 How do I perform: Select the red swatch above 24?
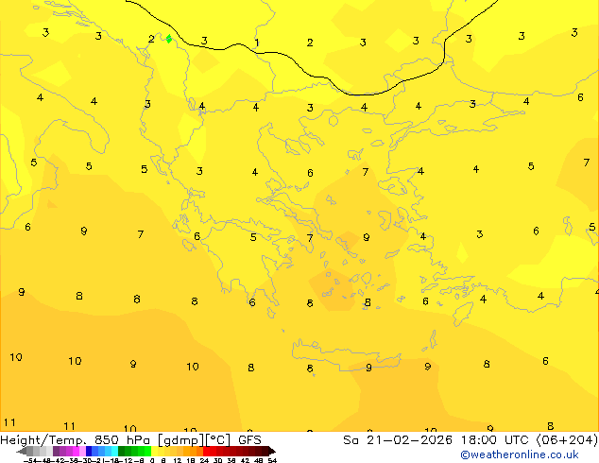pos(206,451)
